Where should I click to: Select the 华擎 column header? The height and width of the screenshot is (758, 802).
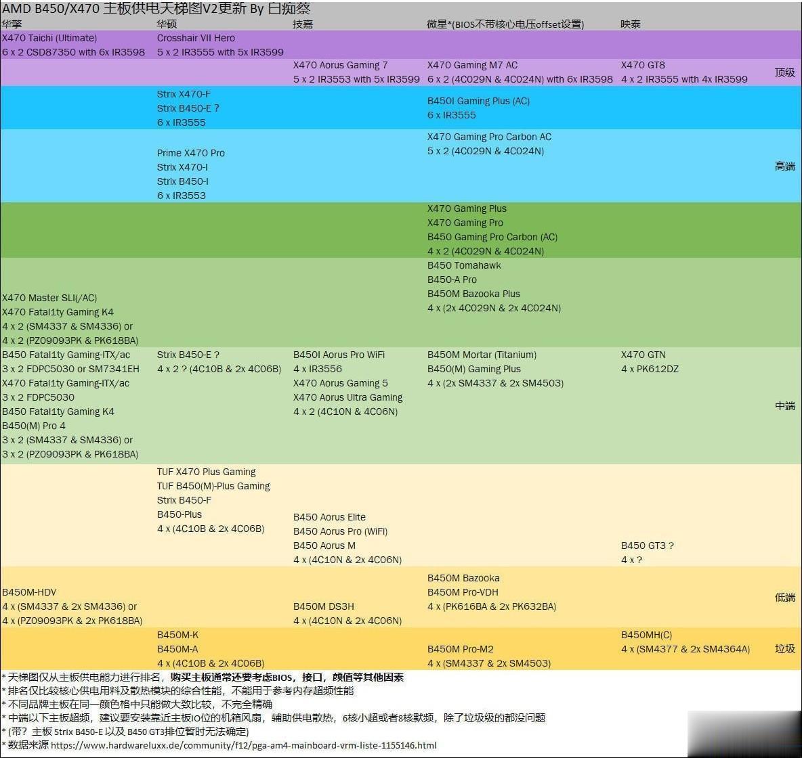pyautogui.click(x=12, y=24)
